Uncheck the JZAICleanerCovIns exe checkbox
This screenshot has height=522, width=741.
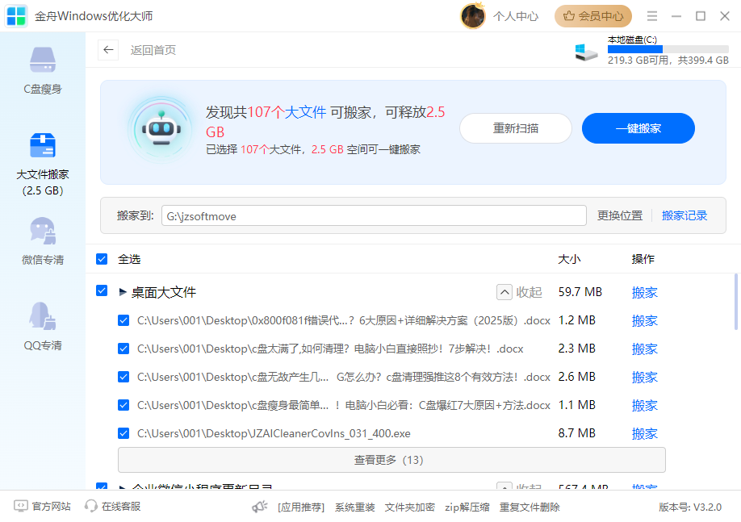click(123, 433)
